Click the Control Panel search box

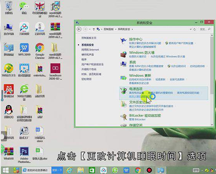[x=205, y=29]
